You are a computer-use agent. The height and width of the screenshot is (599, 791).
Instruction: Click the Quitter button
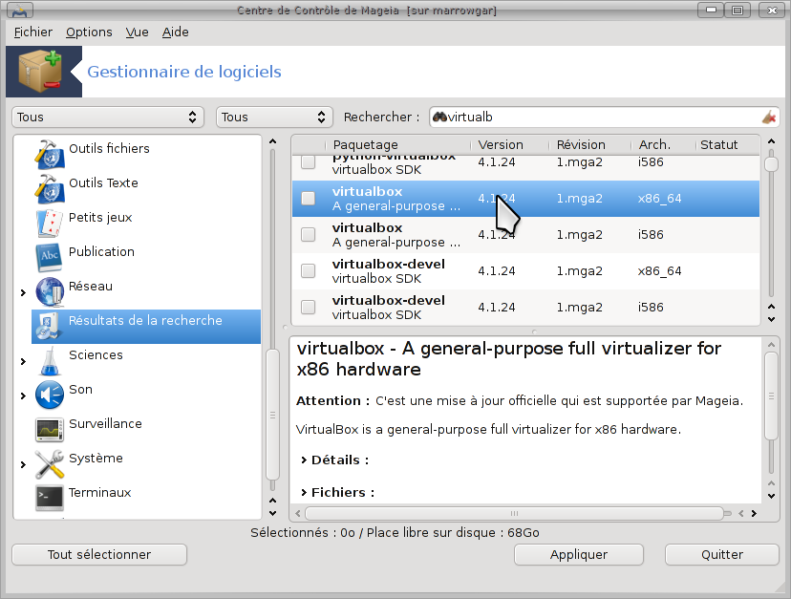click(722, 555)
